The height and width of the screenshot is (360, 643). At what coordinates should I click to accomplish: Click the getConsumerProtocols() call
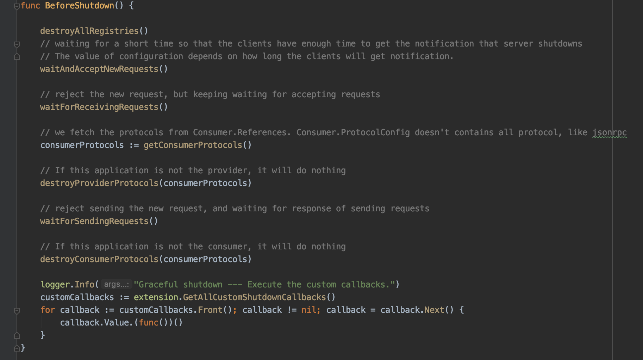point(198,145)
